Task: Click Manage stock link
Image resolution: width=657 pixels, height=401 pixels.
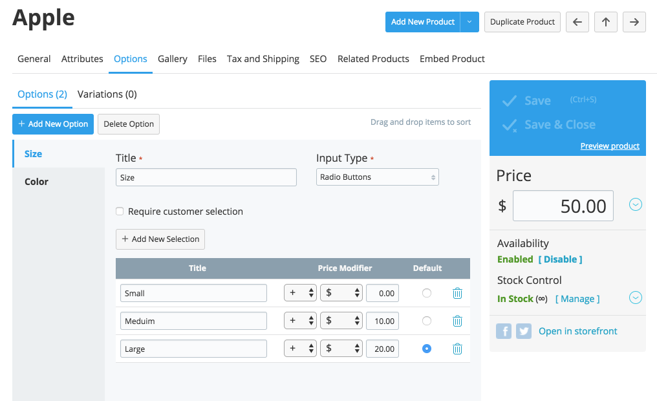Action: point(577,299)
